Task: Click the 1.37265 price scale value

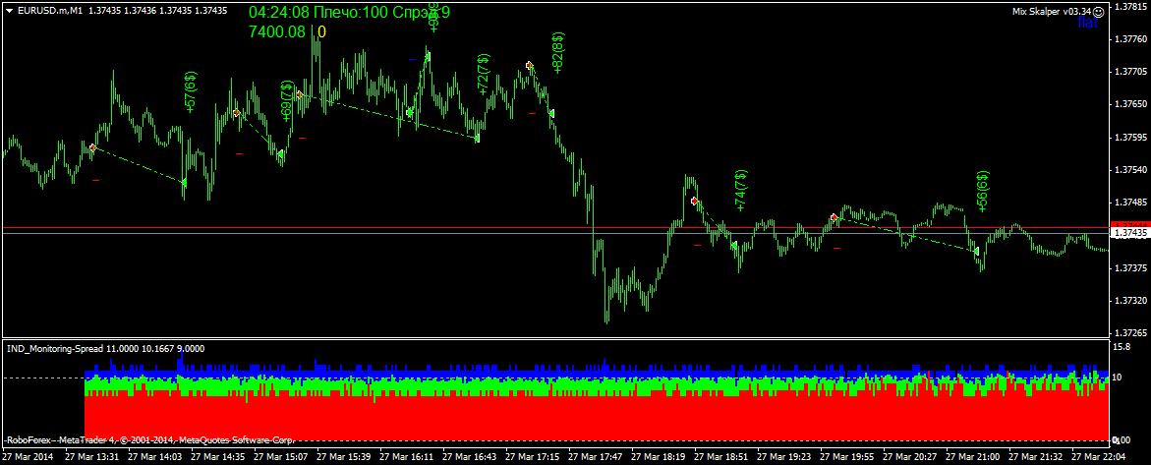Action: coord(1130,332)
